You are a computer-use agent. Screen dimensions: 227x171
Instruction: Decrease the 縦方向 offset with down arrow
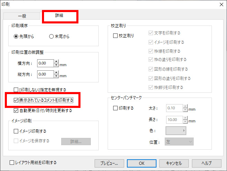[56, 76]
